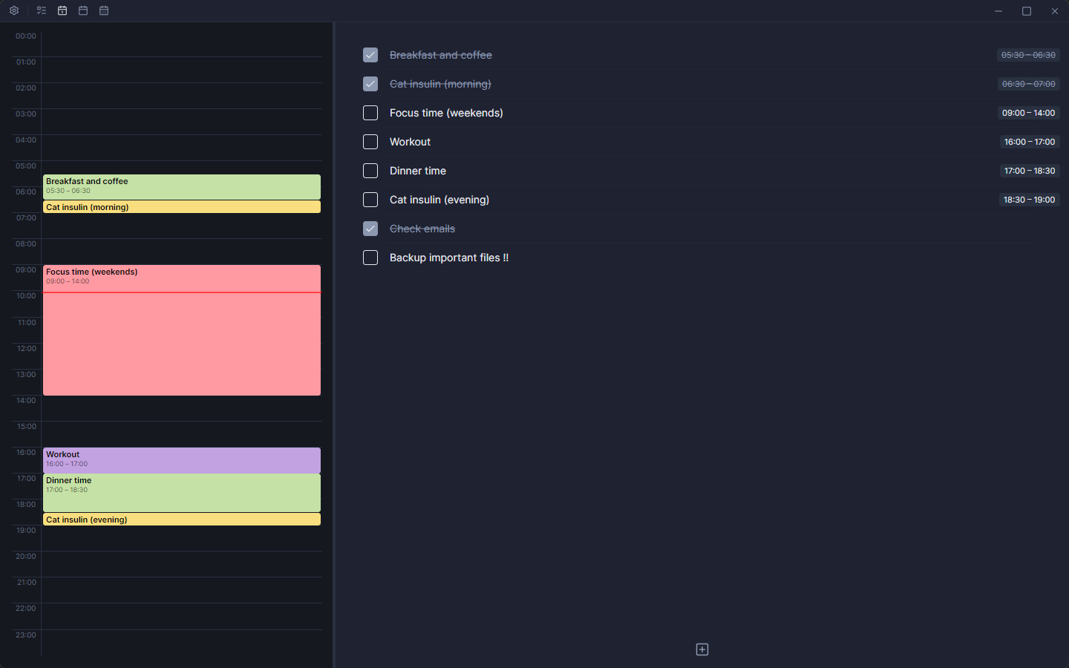Mark Dinner time as complete
Screen dimensions: 1069x668
(370, 171)
